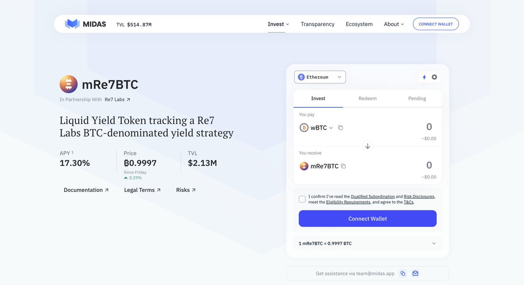Click the mail envelope icon in the assistance bar
Image resolution: width=524 pixels, height=285 pixels.
click(x=415, y=274)
